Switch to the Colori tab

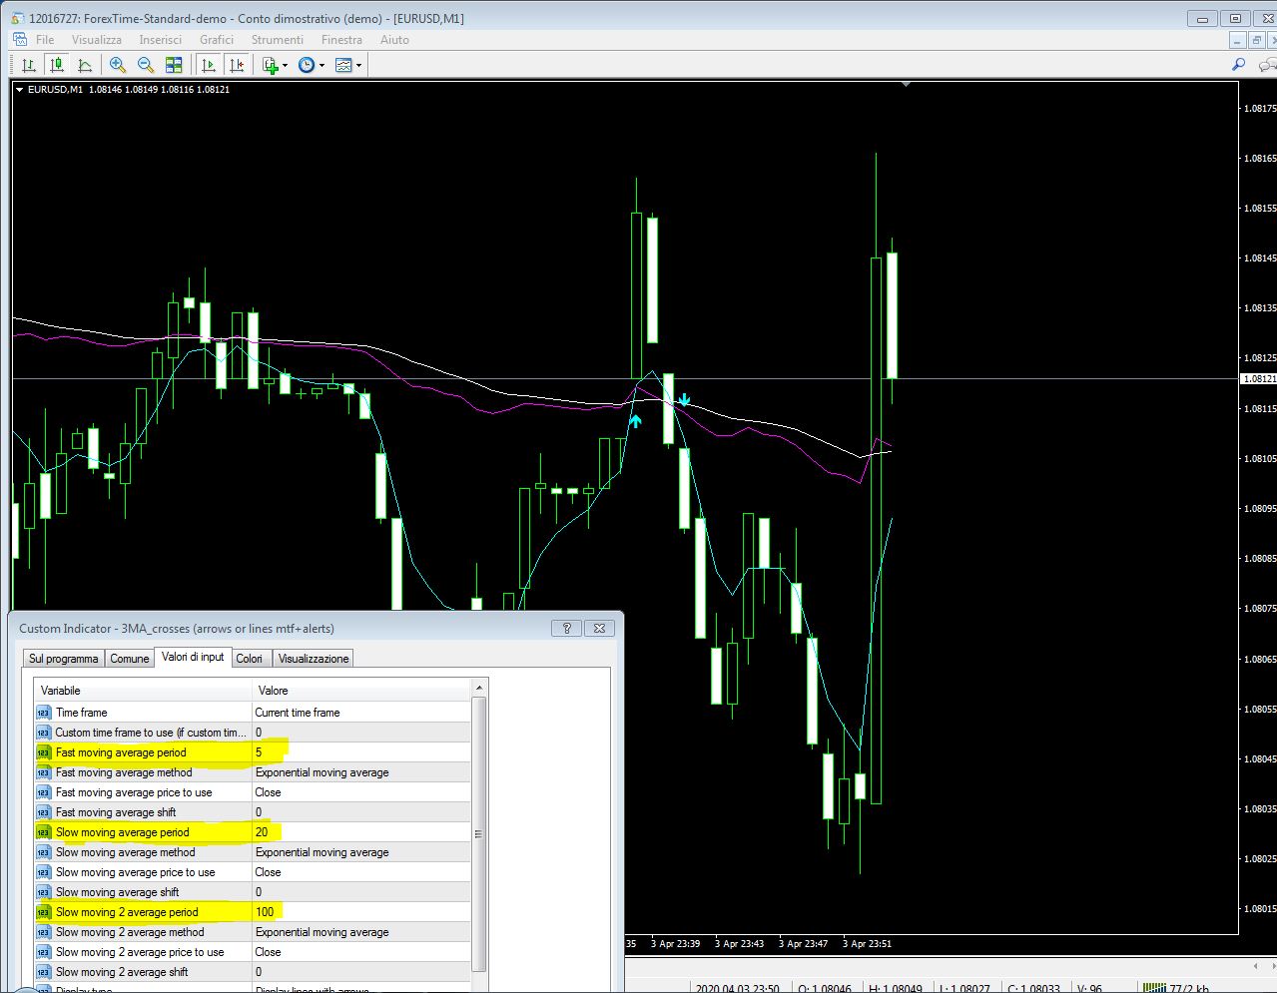(x=250, y=659)
